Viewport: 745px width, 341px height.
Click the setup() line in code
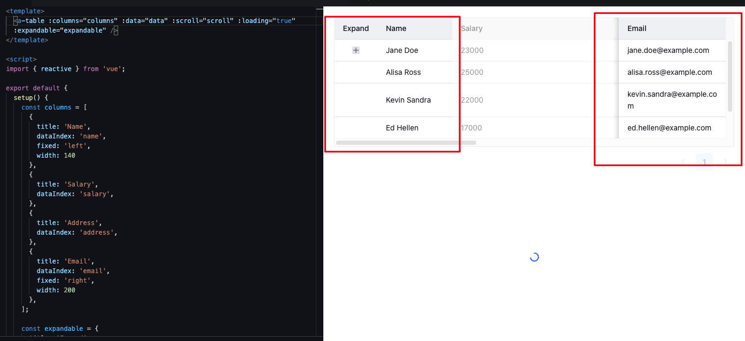click(31, 98)
